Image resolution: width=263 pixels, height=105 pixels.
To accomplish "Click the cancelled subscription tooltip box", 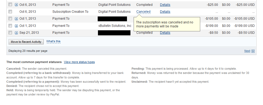I will [x=167, y=24].
